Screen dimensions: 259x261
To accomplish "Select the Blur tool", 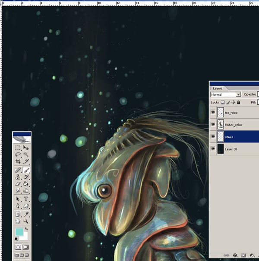I will [x=18, y=190].
